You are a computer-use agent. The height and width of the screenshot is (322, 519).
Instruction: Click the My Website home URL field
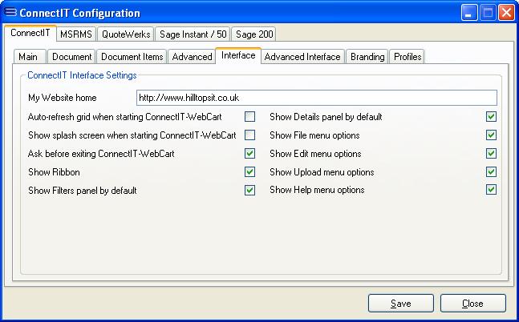coord(316,98)
